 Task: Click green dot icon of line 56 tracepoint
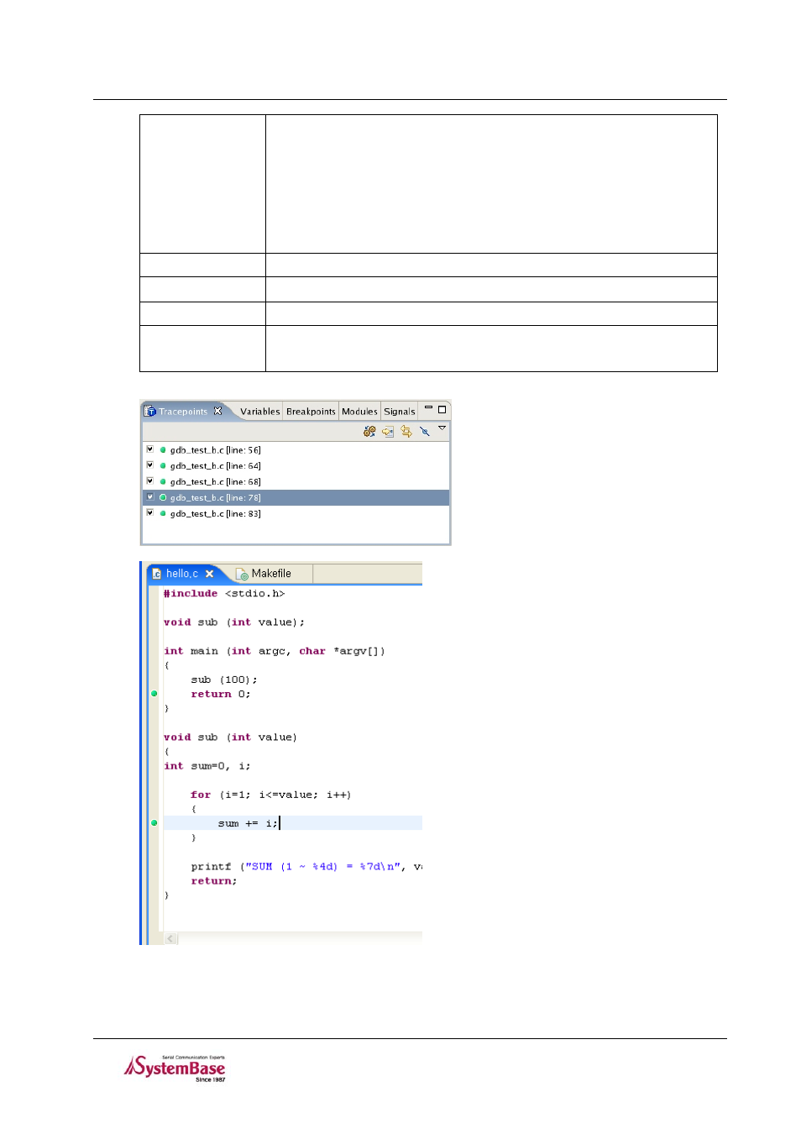click(x=163, y=450)
